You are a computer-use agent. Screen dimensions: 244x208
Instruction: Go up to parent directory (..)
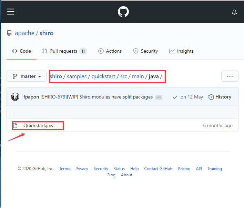click(x=15, y=113)
